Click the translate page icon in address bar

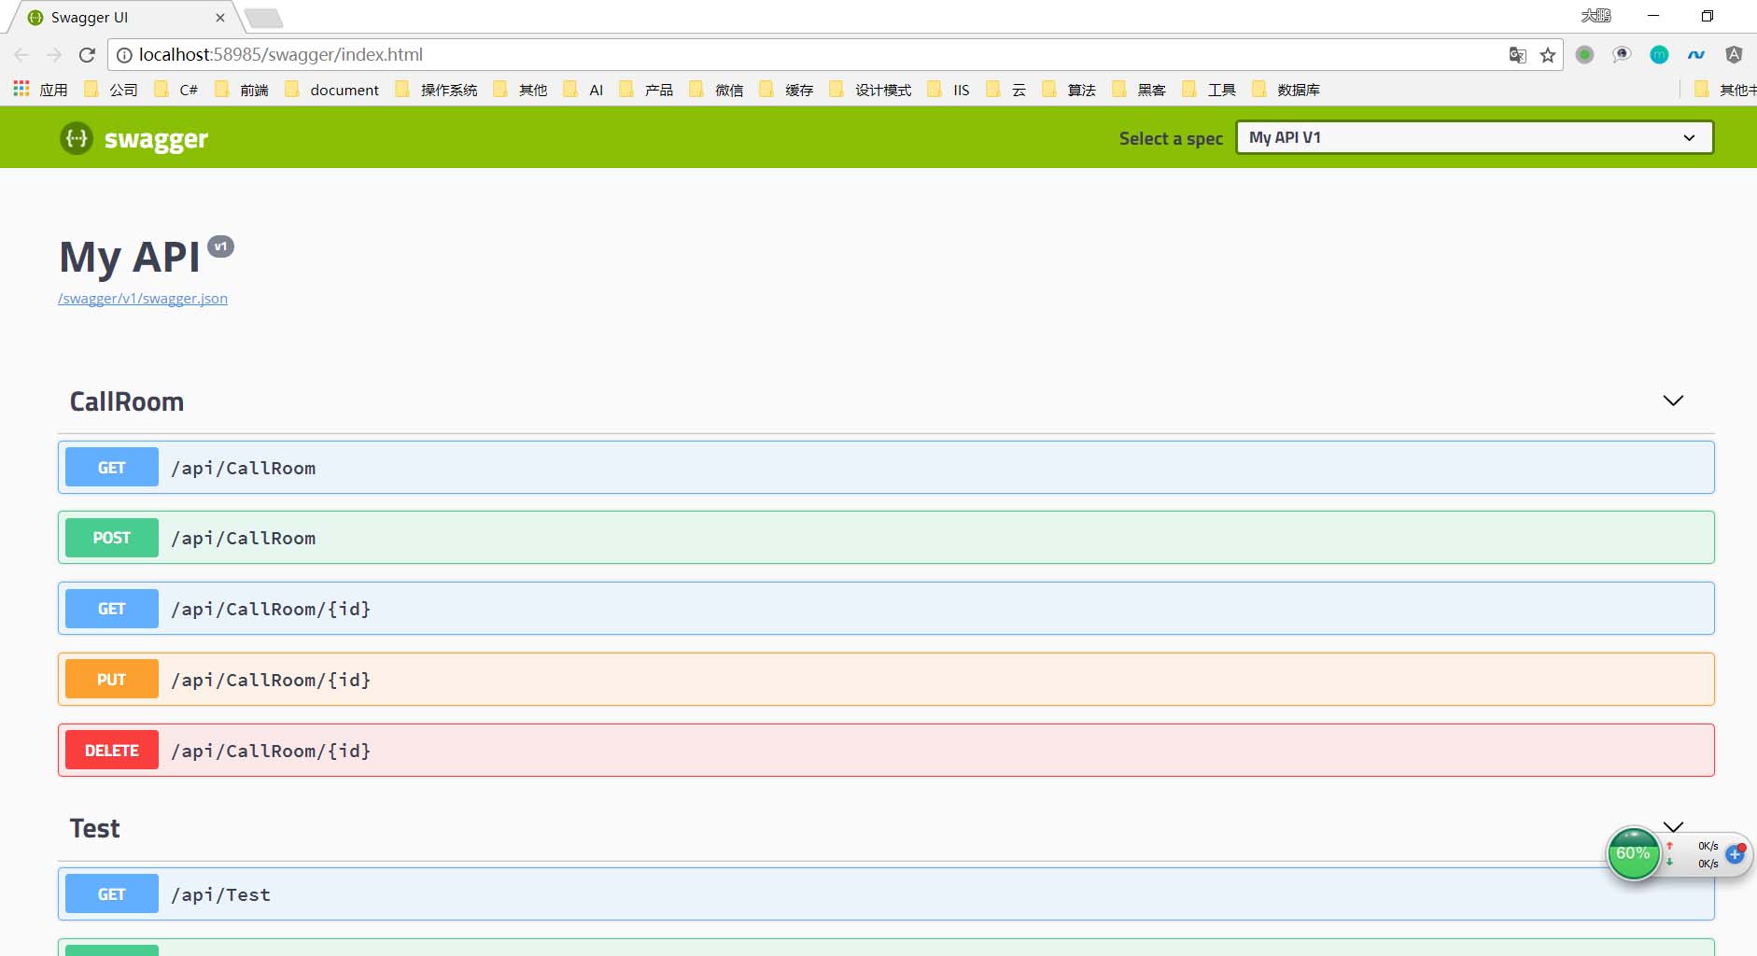[x=1518, y=55]
